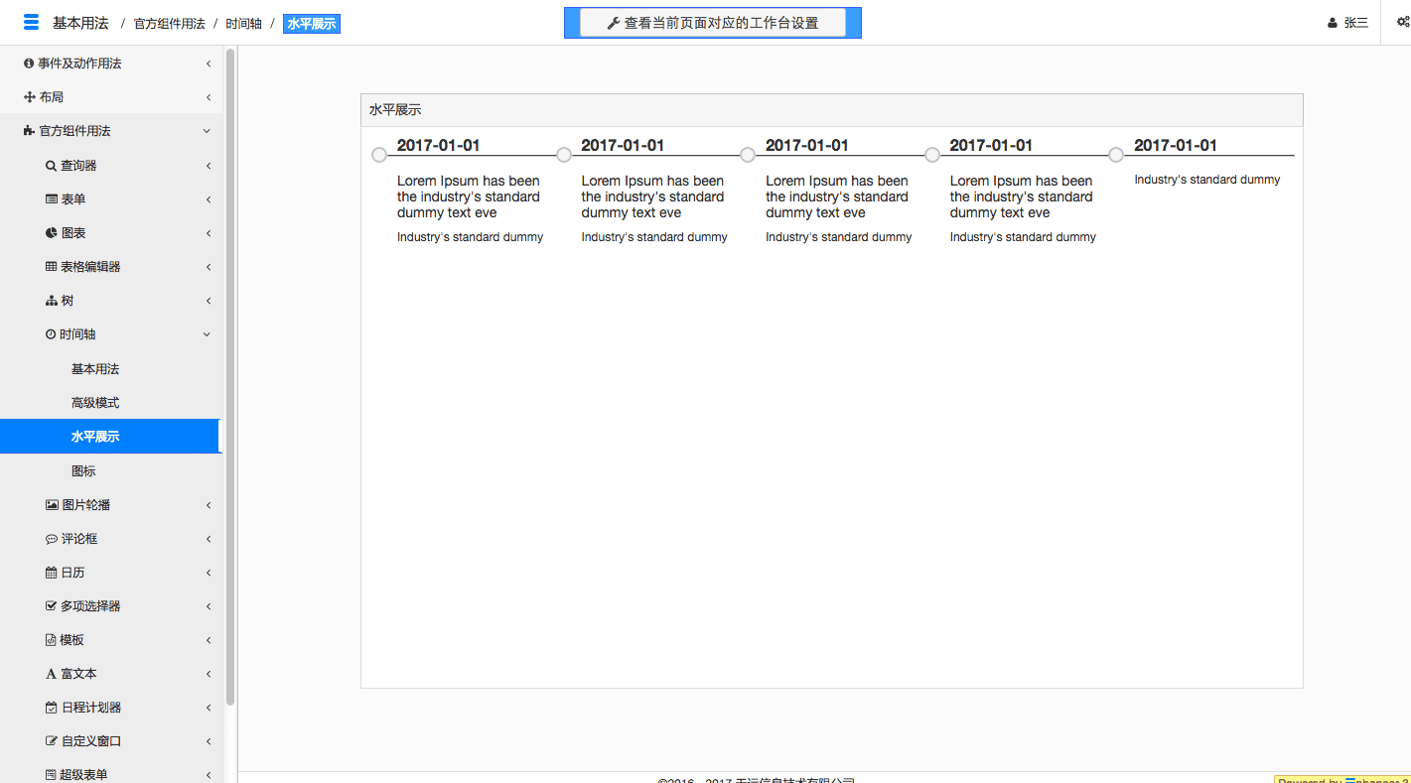Screen dimensions: 1411x783
Task: Select 高级模式 in the sidebar
Action: pos(95,403)
